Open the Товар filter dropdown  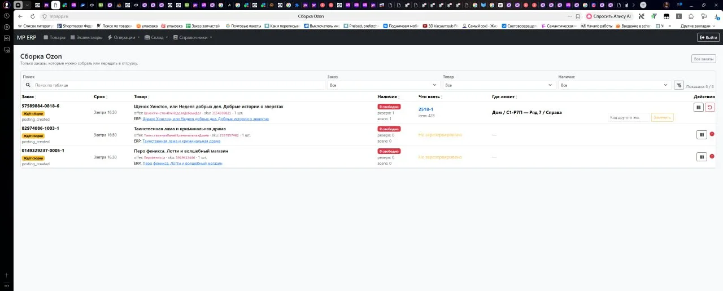(499, 85)
